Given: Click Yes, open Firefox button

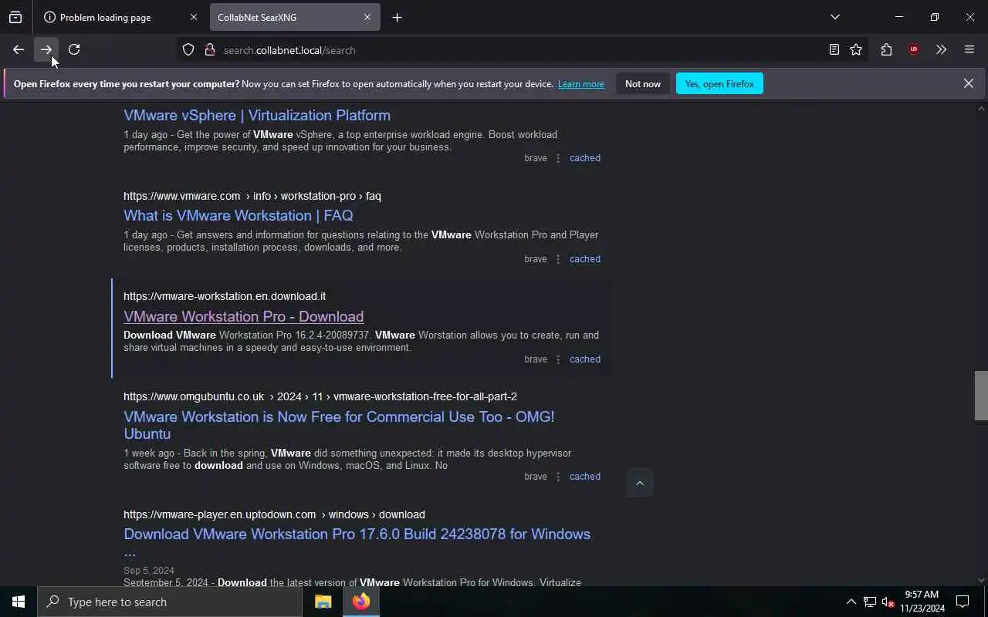Looking at the screenshot, I should point(719,84).
